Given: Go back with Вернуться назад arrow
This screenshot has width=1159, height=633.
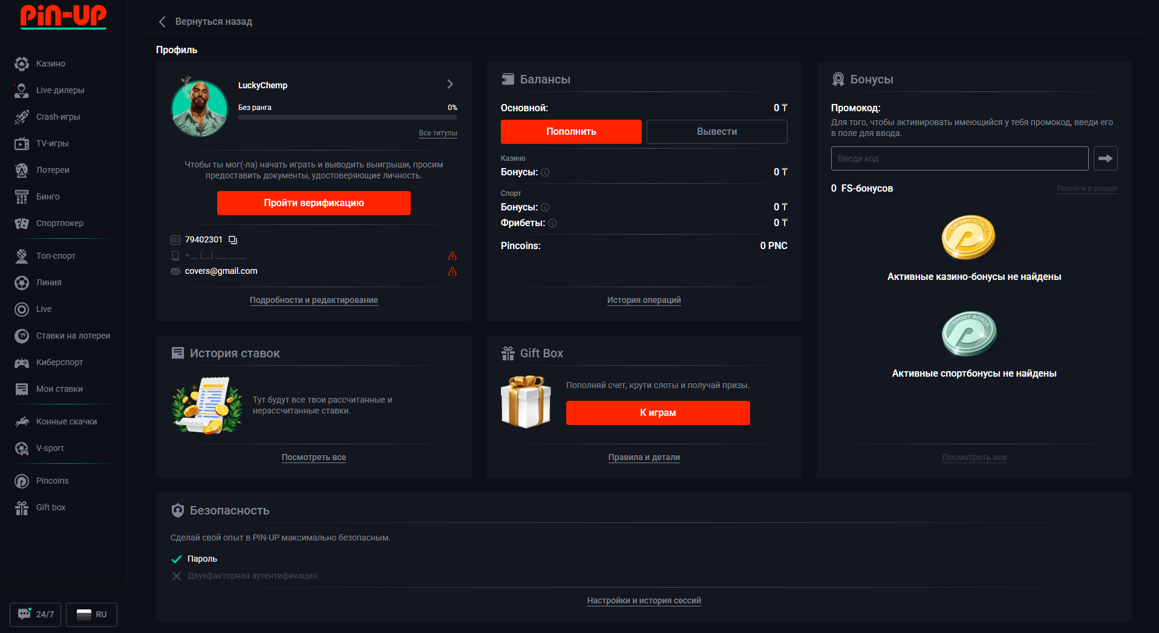Looking at the screenshot, I should click(162, 22).
